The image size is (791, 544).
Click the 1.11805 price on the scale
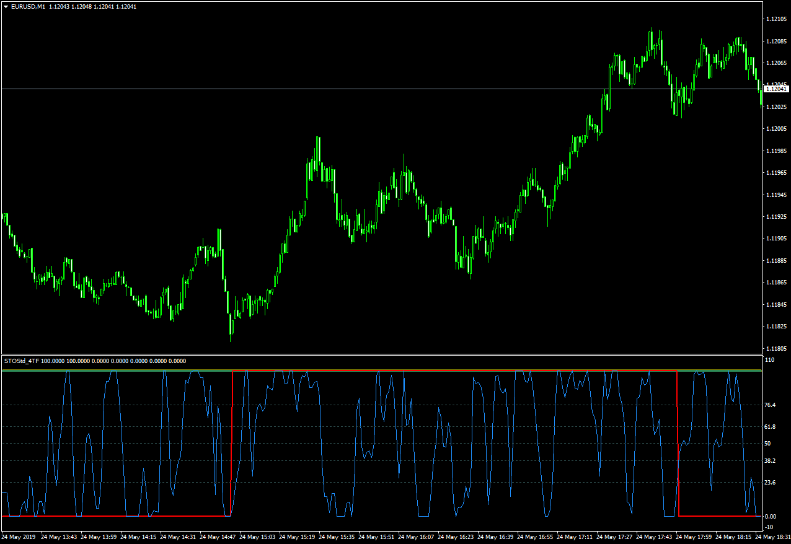776,348
